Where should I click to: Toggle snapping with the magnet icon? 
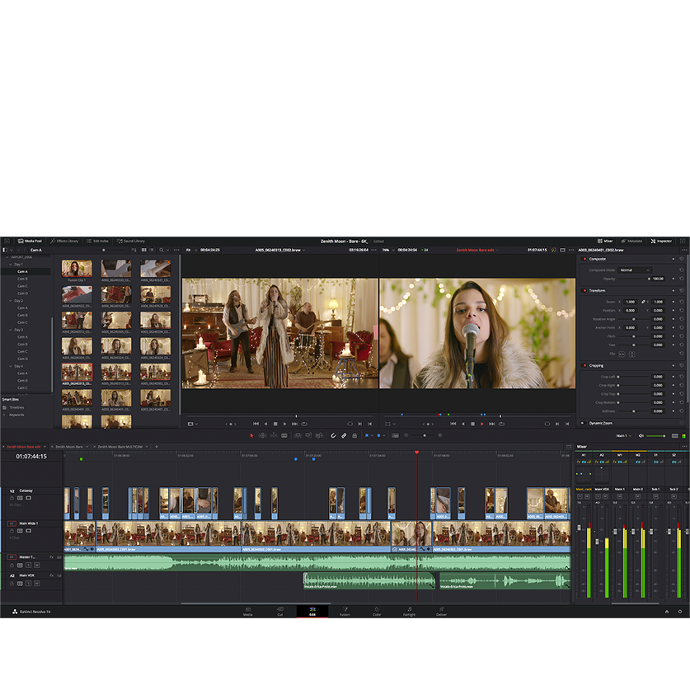pyautogui.click(x=333, y=434)
